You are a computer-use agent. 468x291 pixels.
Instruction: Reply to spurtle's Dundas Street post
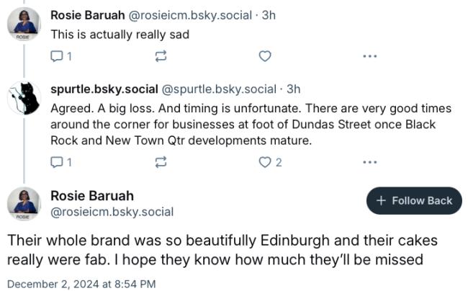pyautogui.click(x=61, y=162)
